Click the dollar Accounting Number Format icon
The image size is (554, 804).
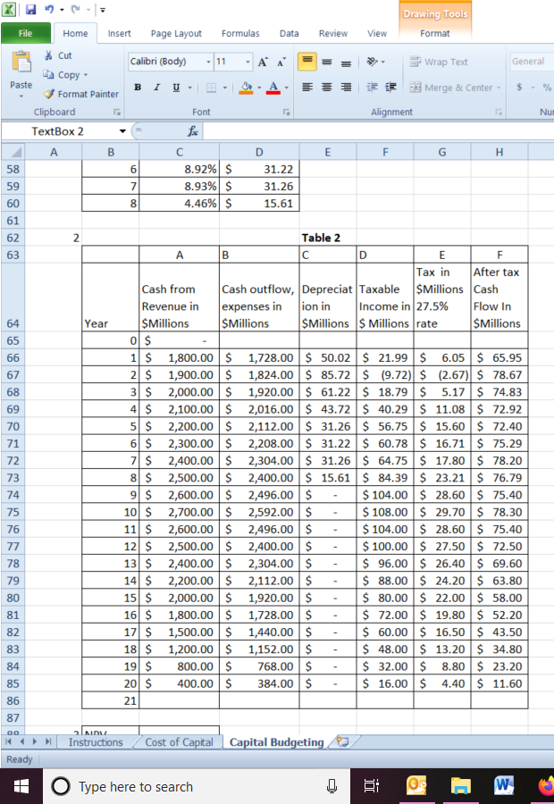point(519,88)
